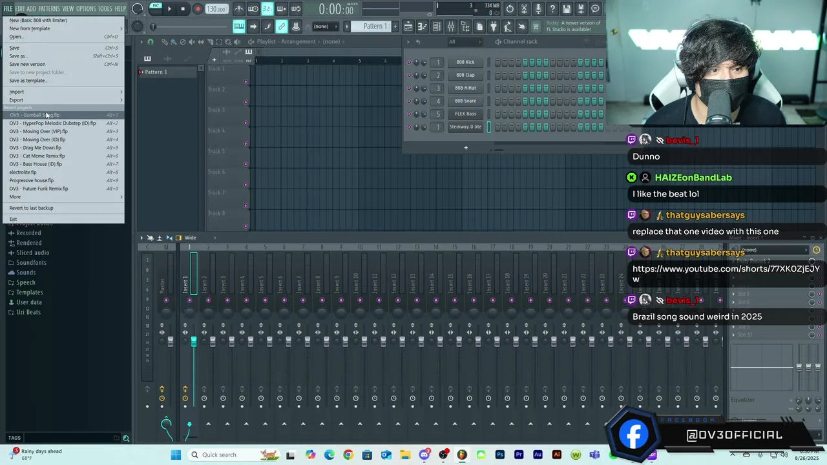Screen dimensions: 827x465
Task: Expand 'New from template' submenu
Action: (63, 28)
